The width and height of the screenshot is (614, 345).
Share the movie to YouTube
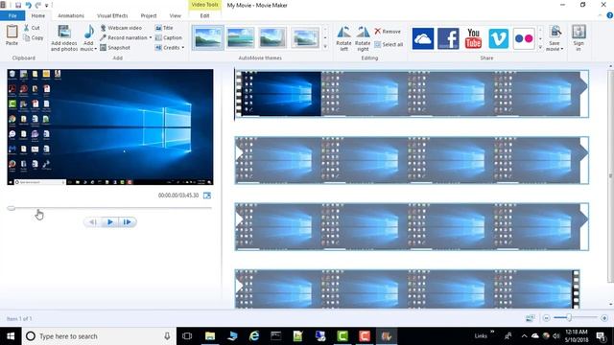(x=473, y=38)
